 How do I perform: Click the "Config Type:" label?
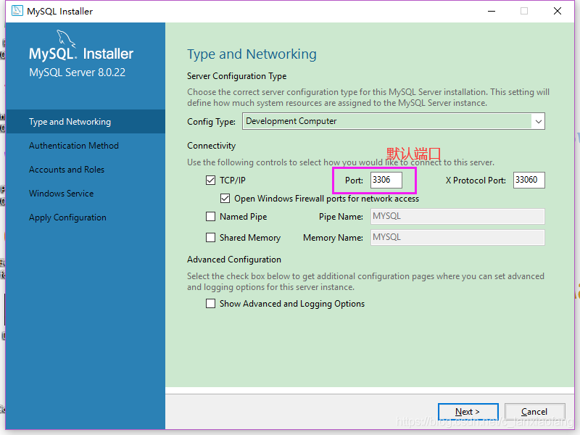click(x=211, y=122)
